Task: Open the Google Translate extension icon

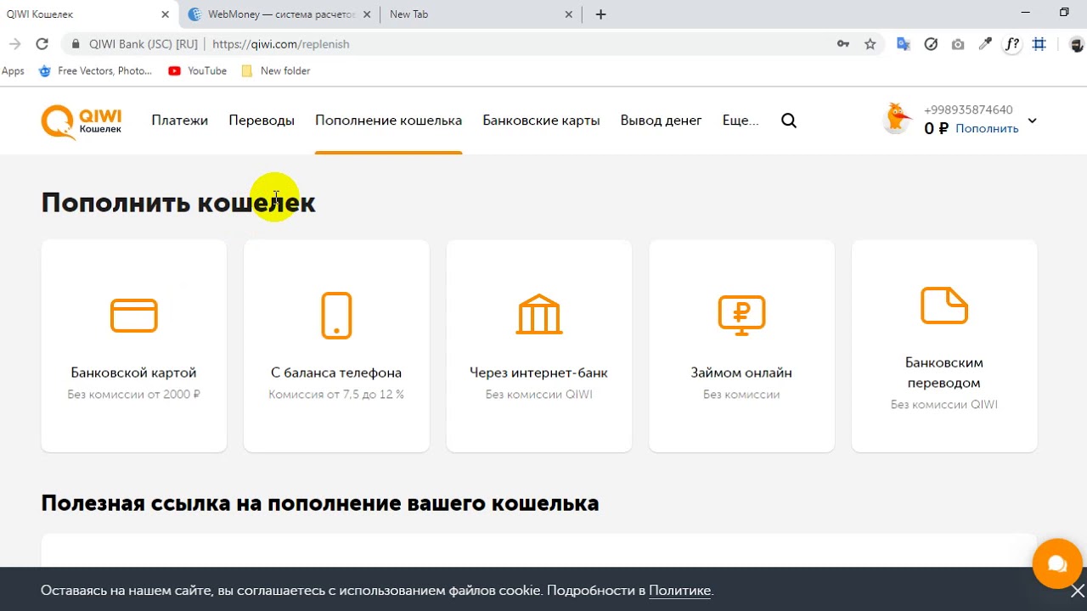Action: click(x=904, y=44)
